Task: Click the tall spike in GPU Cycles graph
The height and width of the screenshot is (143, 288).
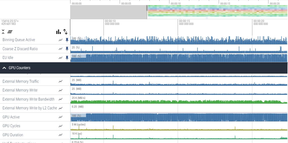Action: [113, 128]
